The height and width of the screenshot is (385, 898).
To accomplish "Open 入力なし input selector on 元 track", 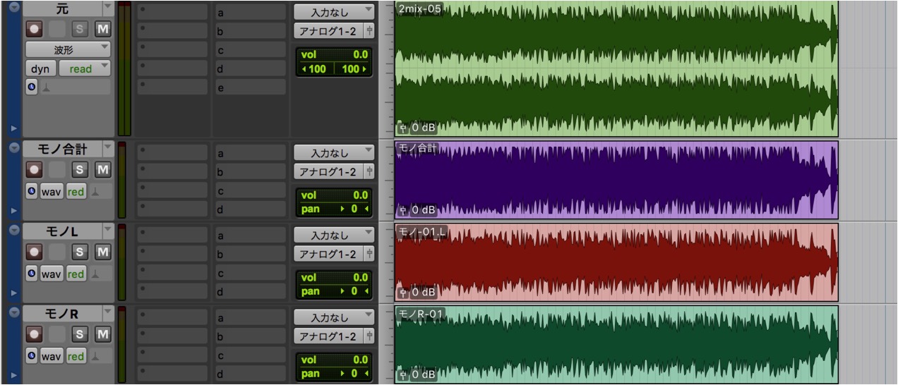I will pyautogui.click(x=334, y=11).
